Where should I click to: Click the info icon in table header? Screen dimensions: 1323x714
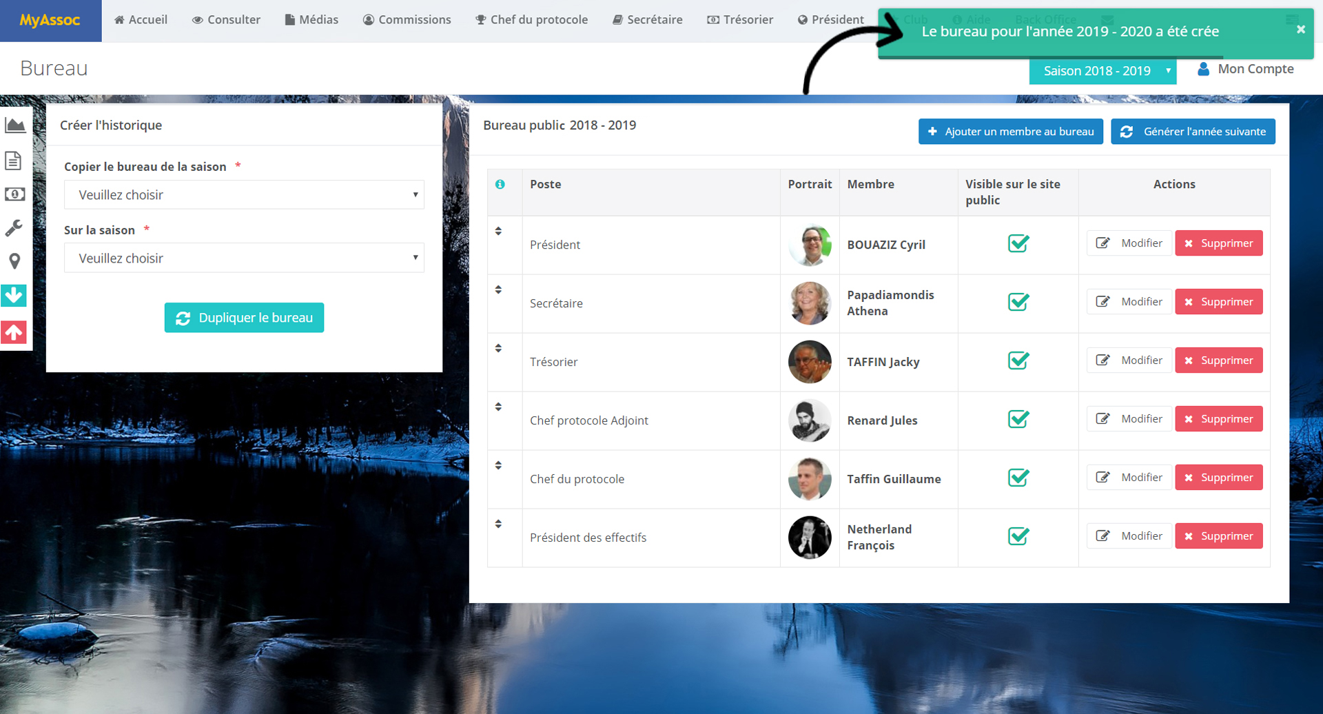pyautogui.click(x=500, y=184)
